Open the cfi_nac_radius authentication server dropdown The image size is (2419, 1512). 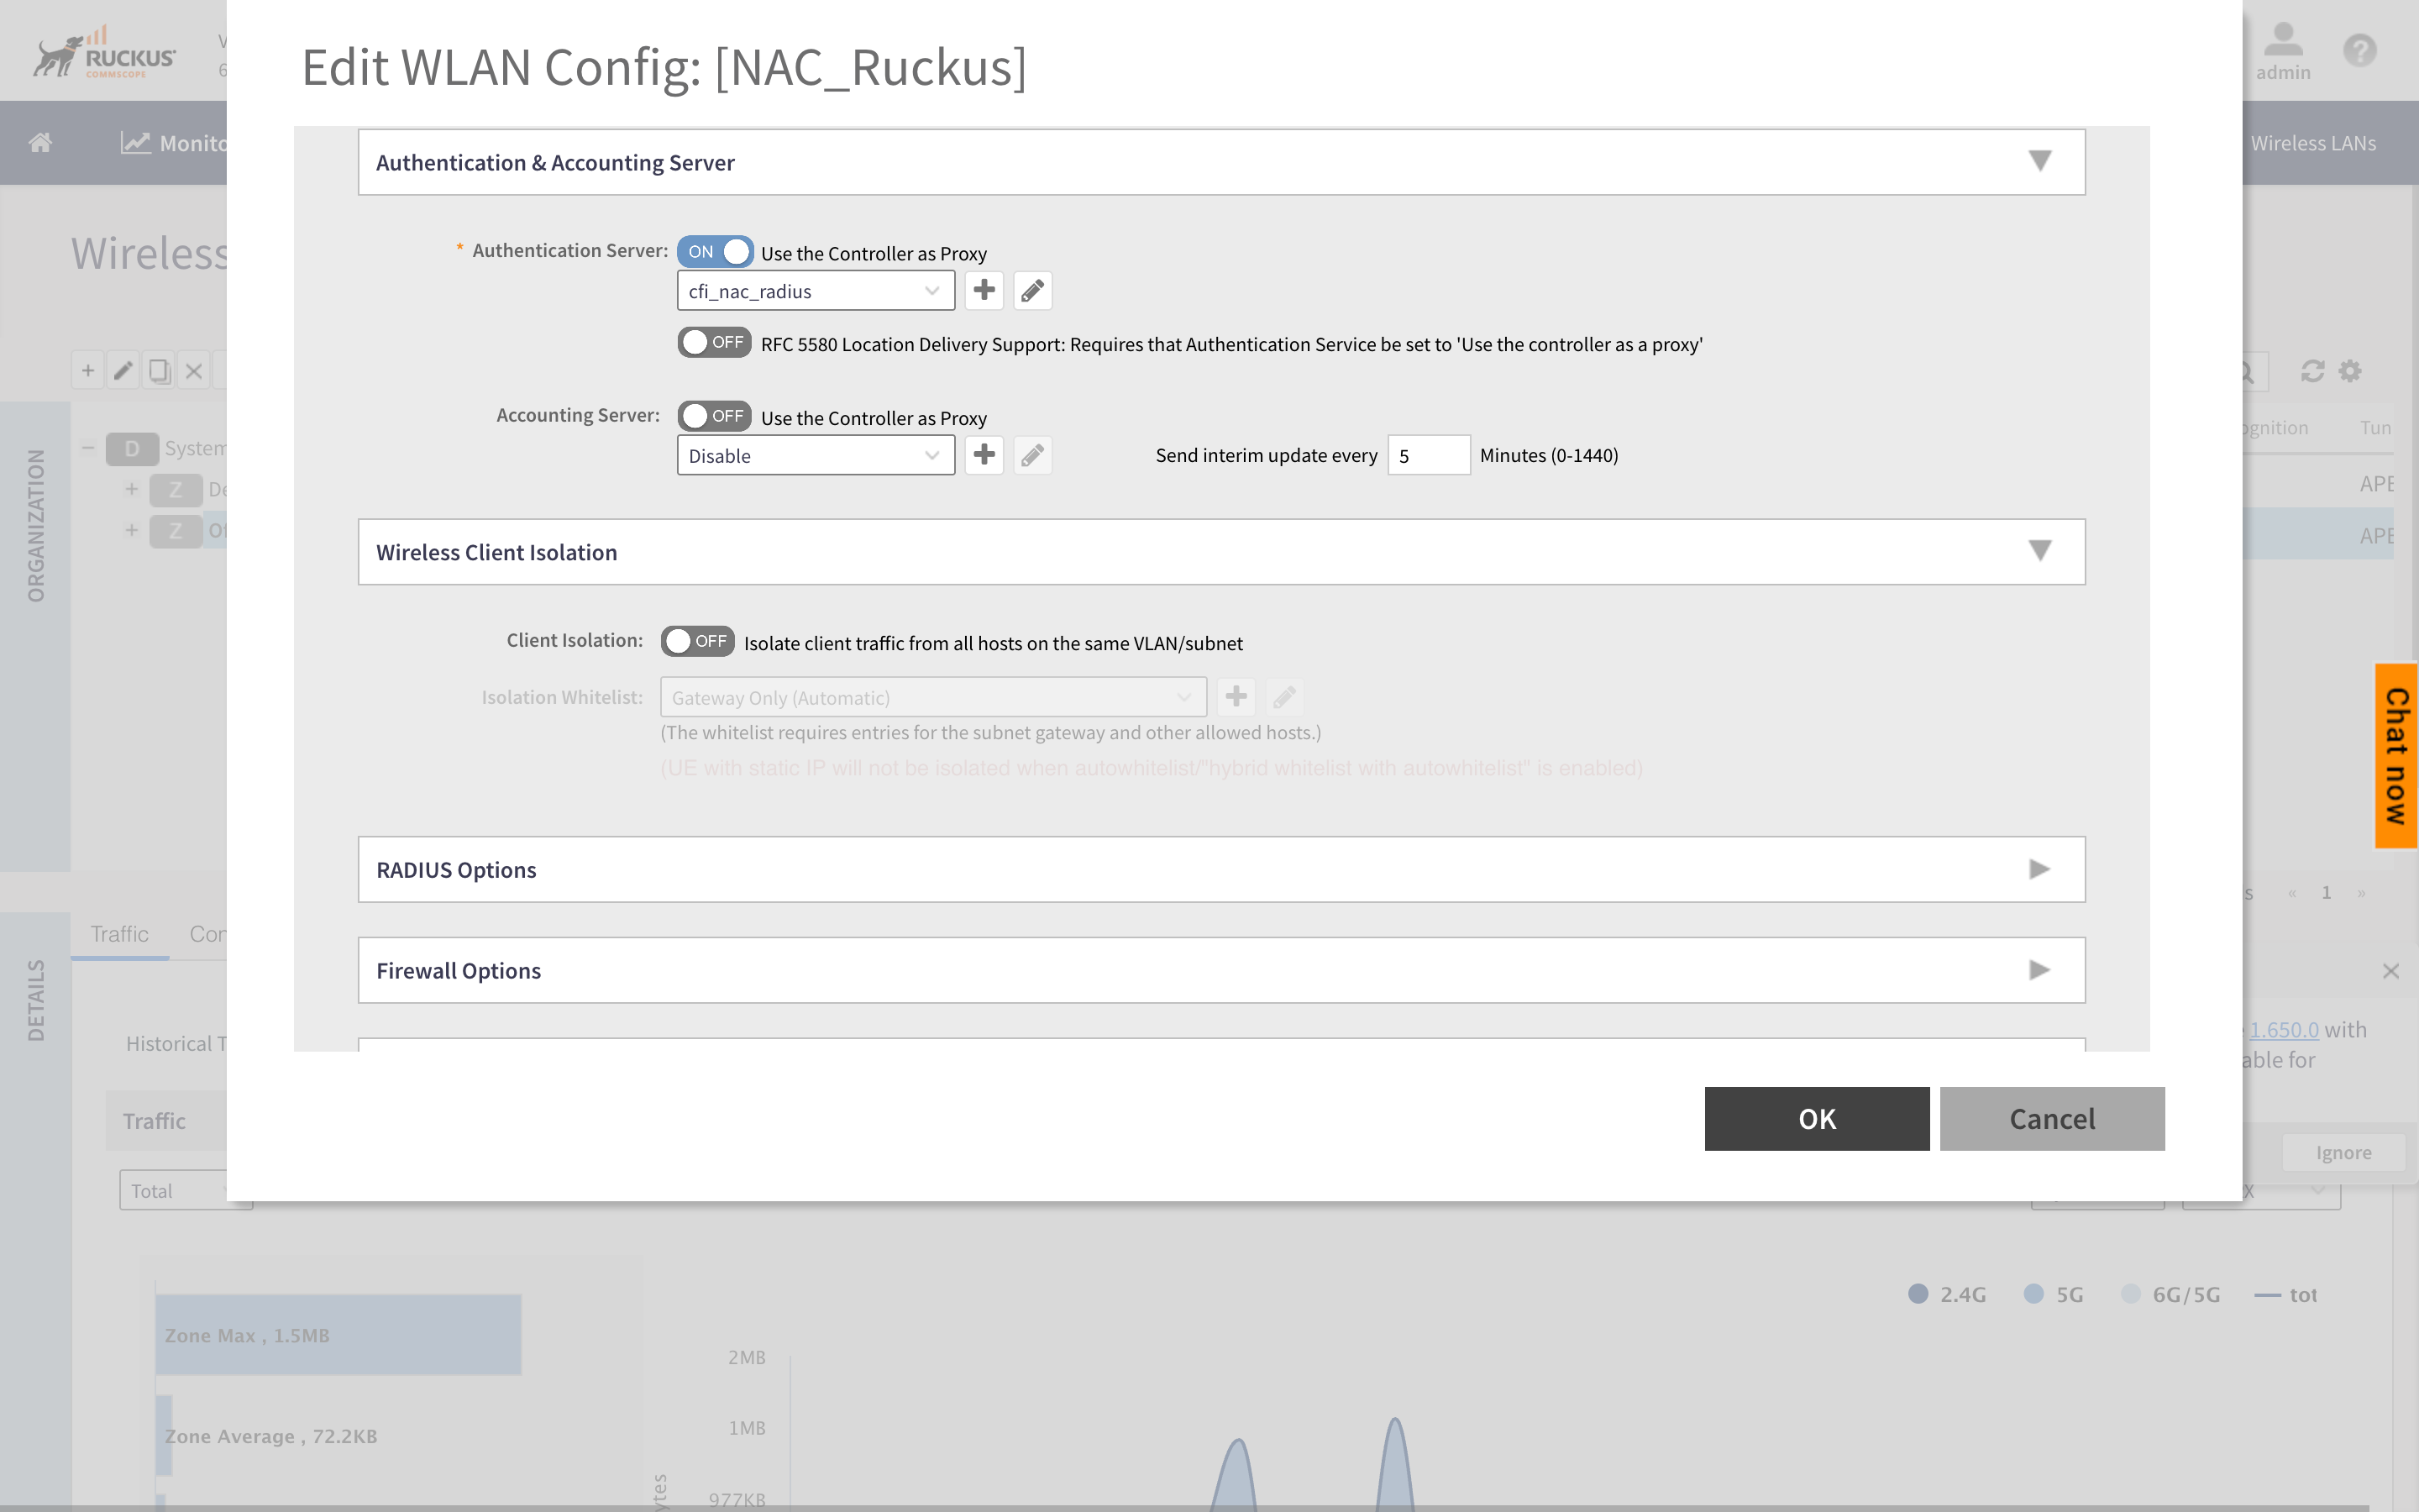pyautogui.click(x=815, y=291)
